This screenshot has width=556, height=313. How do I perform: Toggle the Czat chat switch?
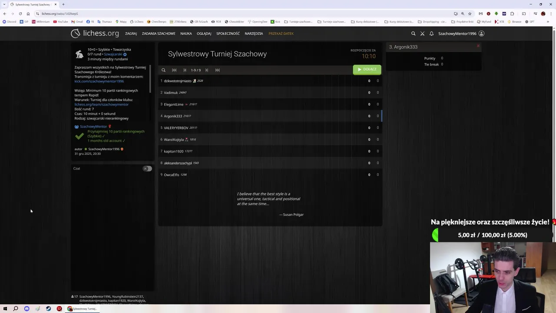(x=147, y=169)
